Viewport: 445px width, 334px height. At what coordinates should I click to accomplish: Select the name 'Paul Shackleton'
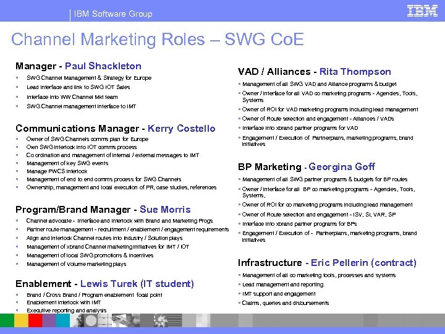point(103,66)
